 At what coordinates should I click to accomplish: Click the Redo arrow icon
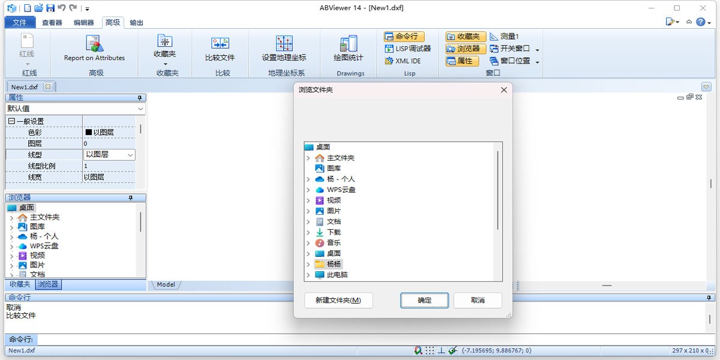73,8
